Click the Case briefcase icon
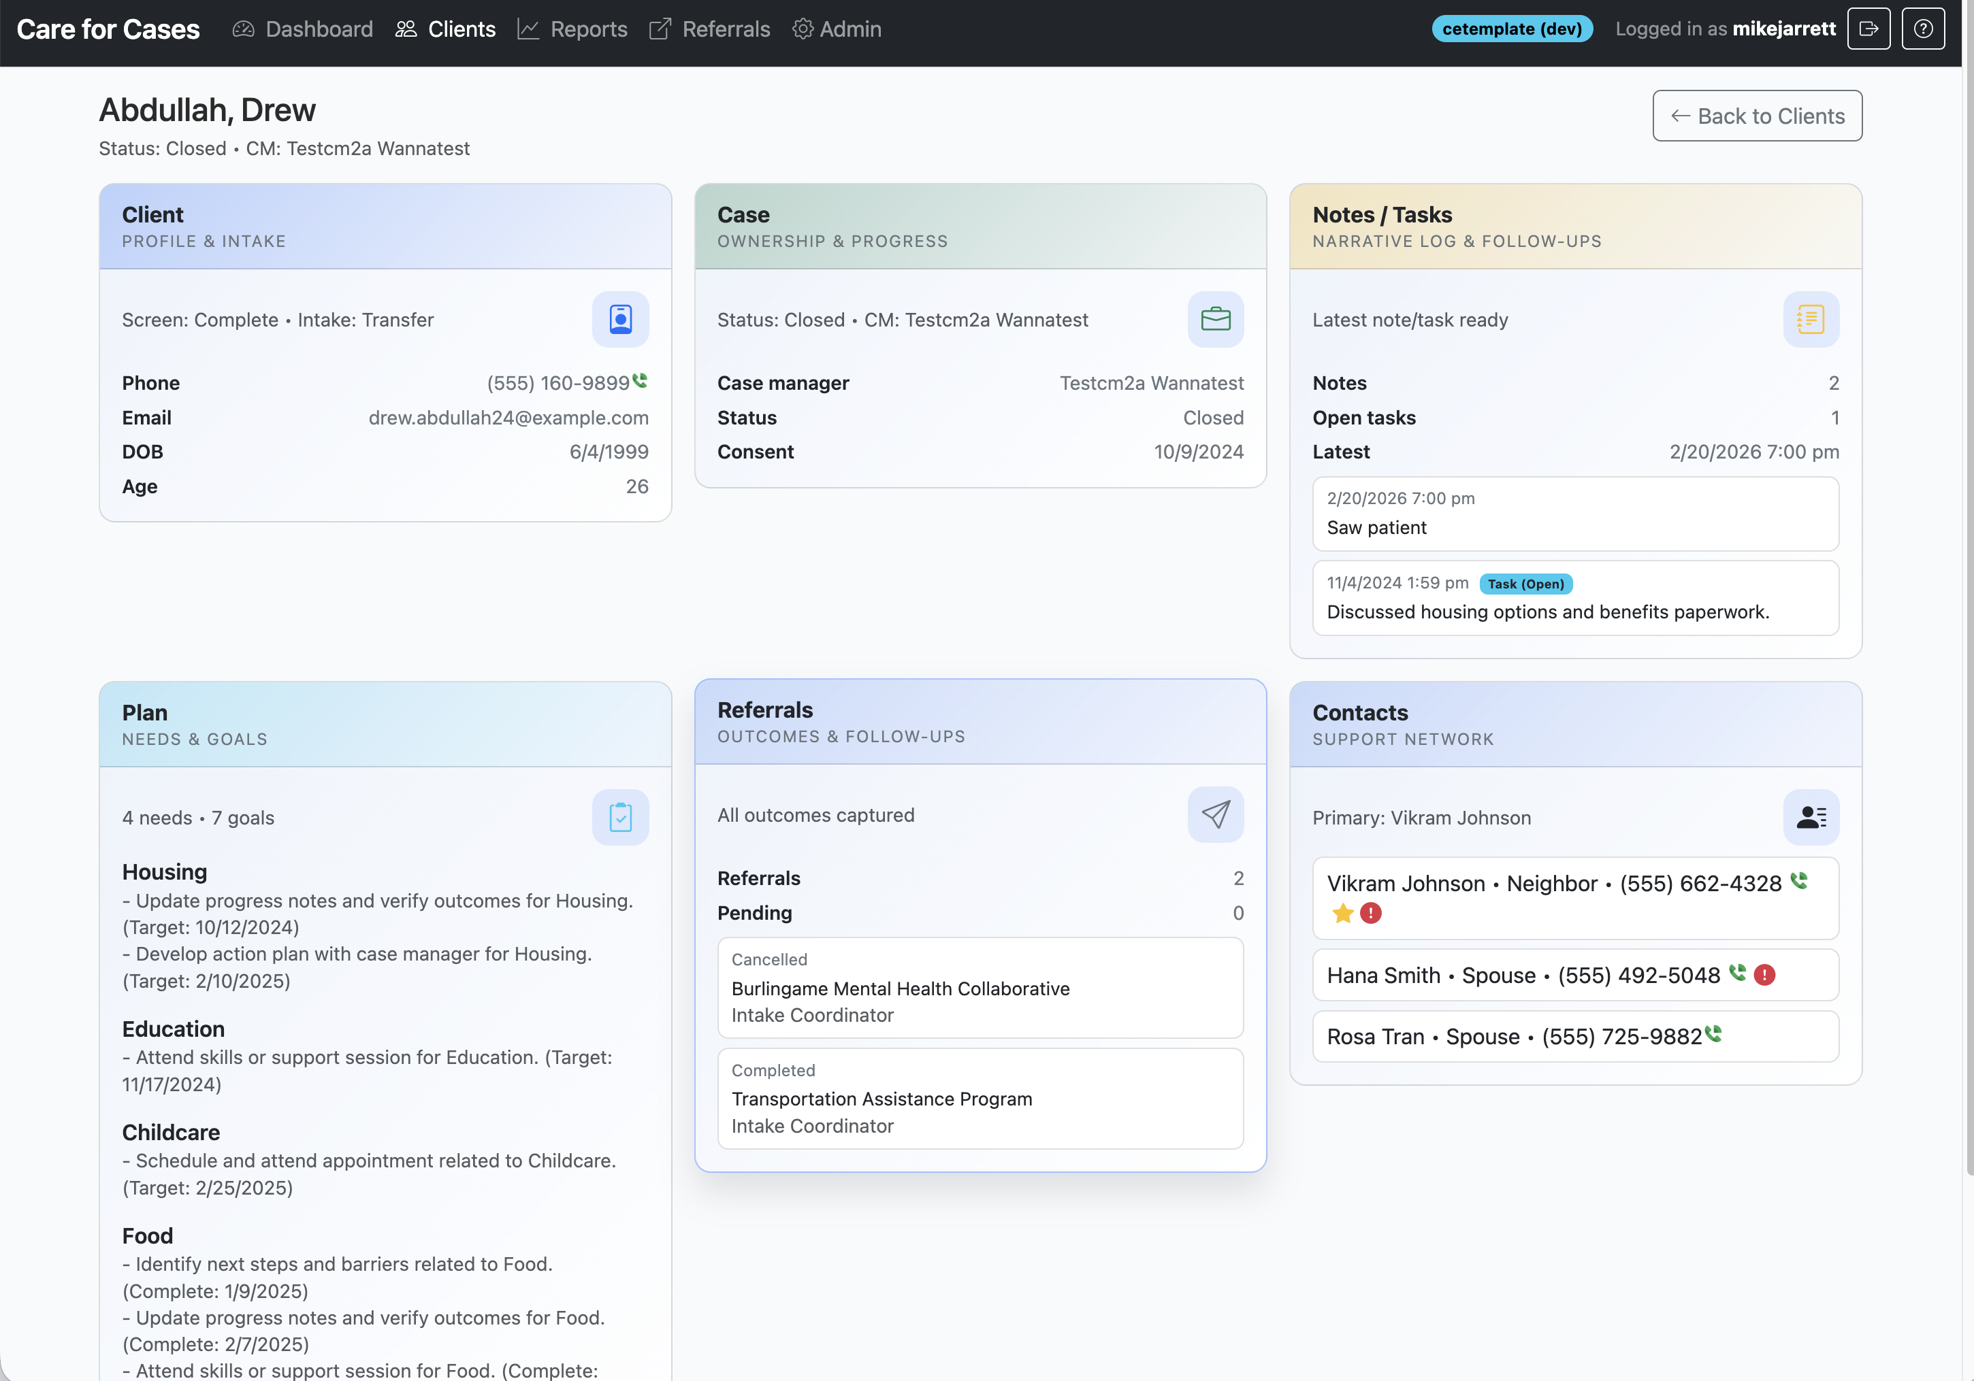 [x=1215, y=320]
